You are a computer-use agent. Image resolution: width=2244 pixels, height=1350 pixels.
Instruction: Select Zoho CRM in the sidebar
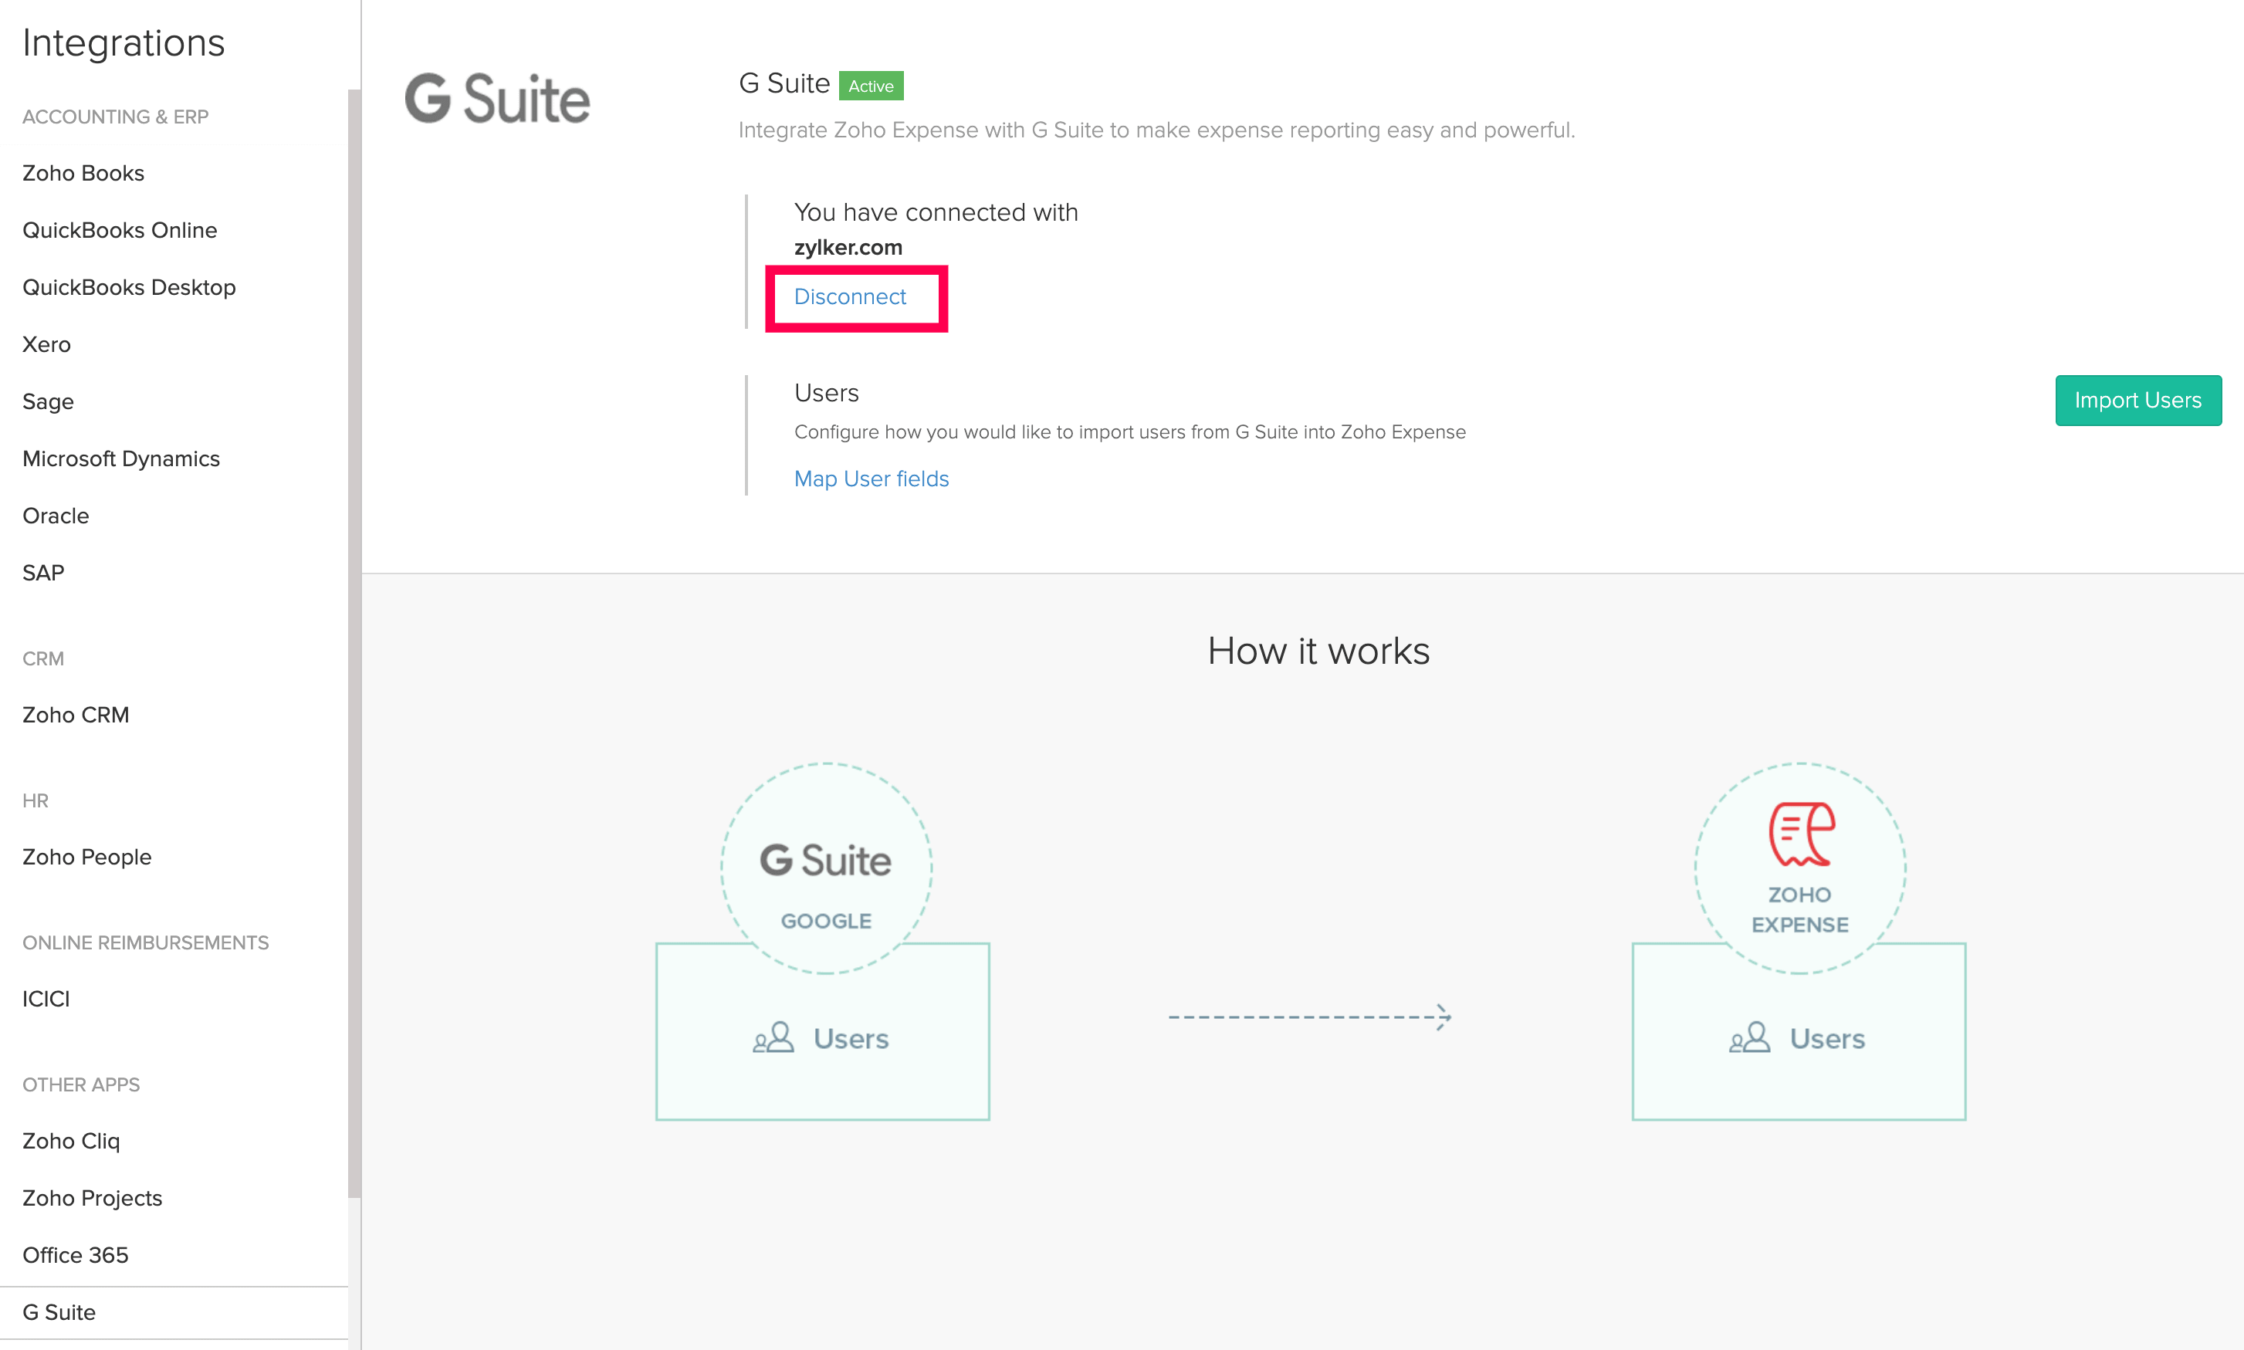click(76, 715)
